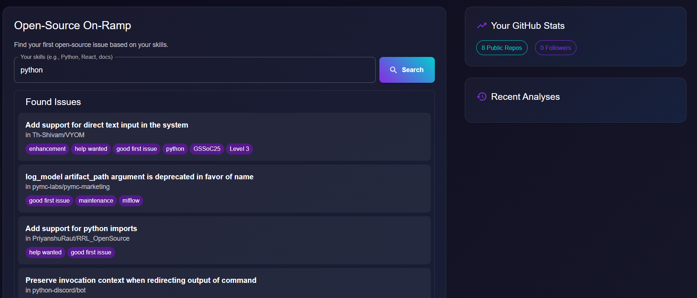Click the Your GitHub Stats heading
The height and width of the screenshot is (298, 697).
tap(528, 26)
